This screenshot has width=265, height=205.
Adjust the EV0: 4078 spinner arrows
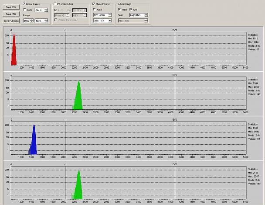click(110, 15)
